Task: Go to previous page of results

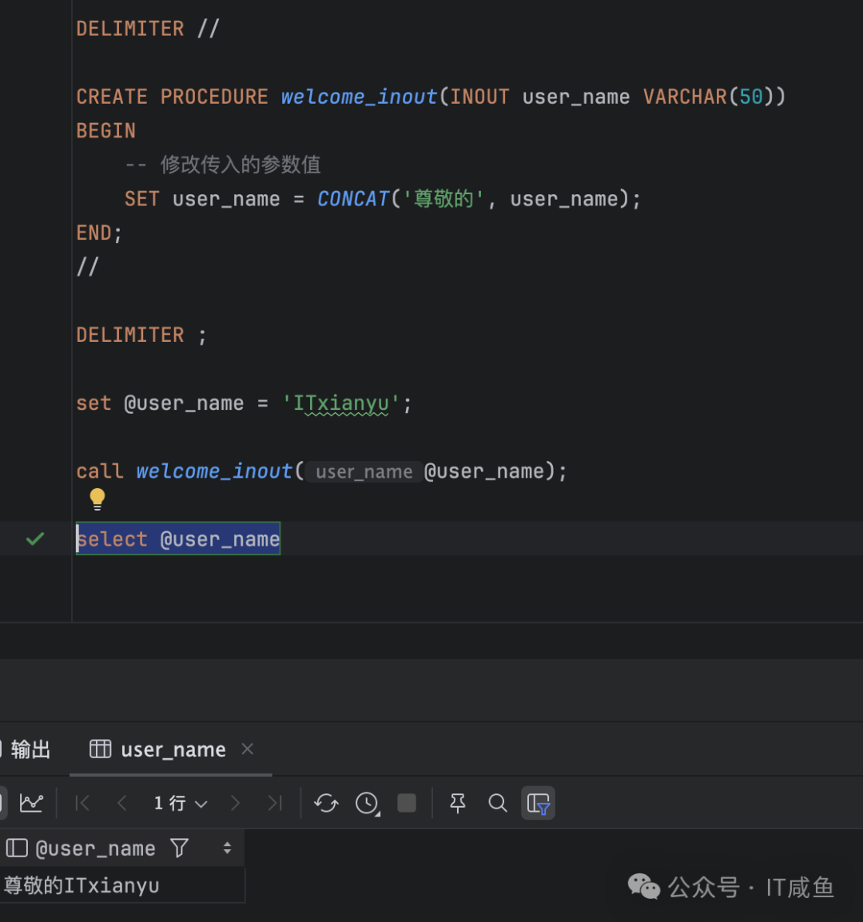Action: (x=121, y=803)
